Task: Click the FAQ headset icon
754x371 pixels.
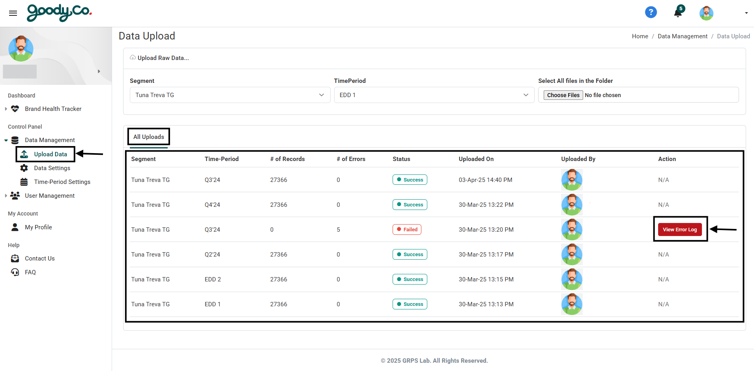Action: click(x=15, y=272)
